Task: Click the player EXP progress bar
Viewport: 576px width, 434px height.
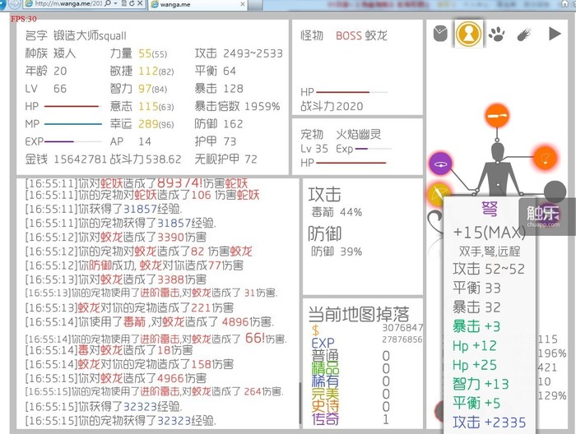Action: pyautogui.click(x=72, y=141)
